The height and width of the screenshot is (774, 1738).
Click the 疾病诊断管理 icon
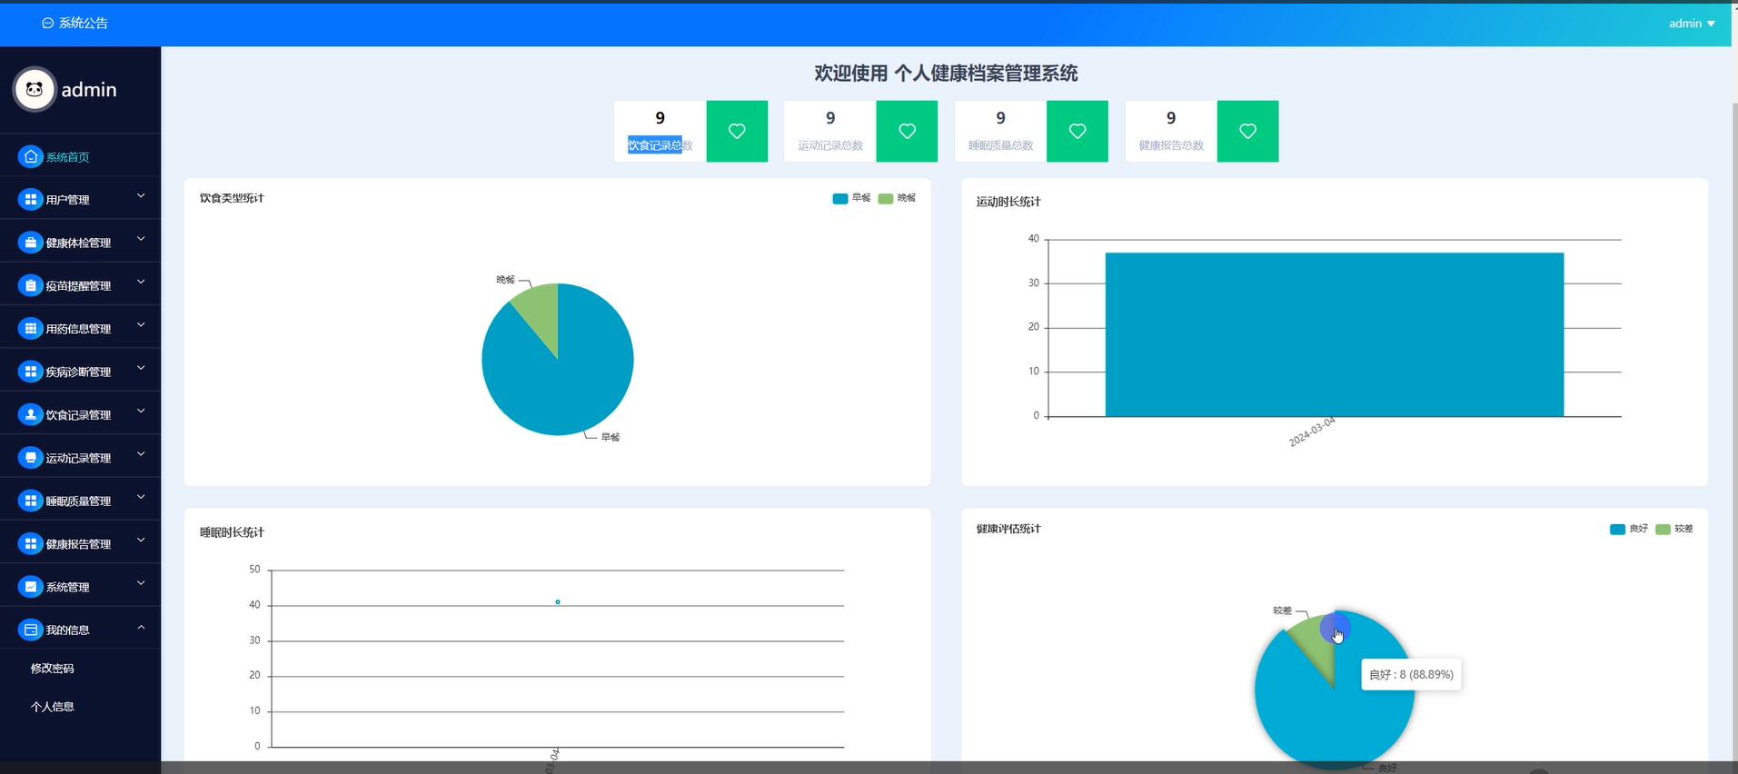[x=31, y=372]
